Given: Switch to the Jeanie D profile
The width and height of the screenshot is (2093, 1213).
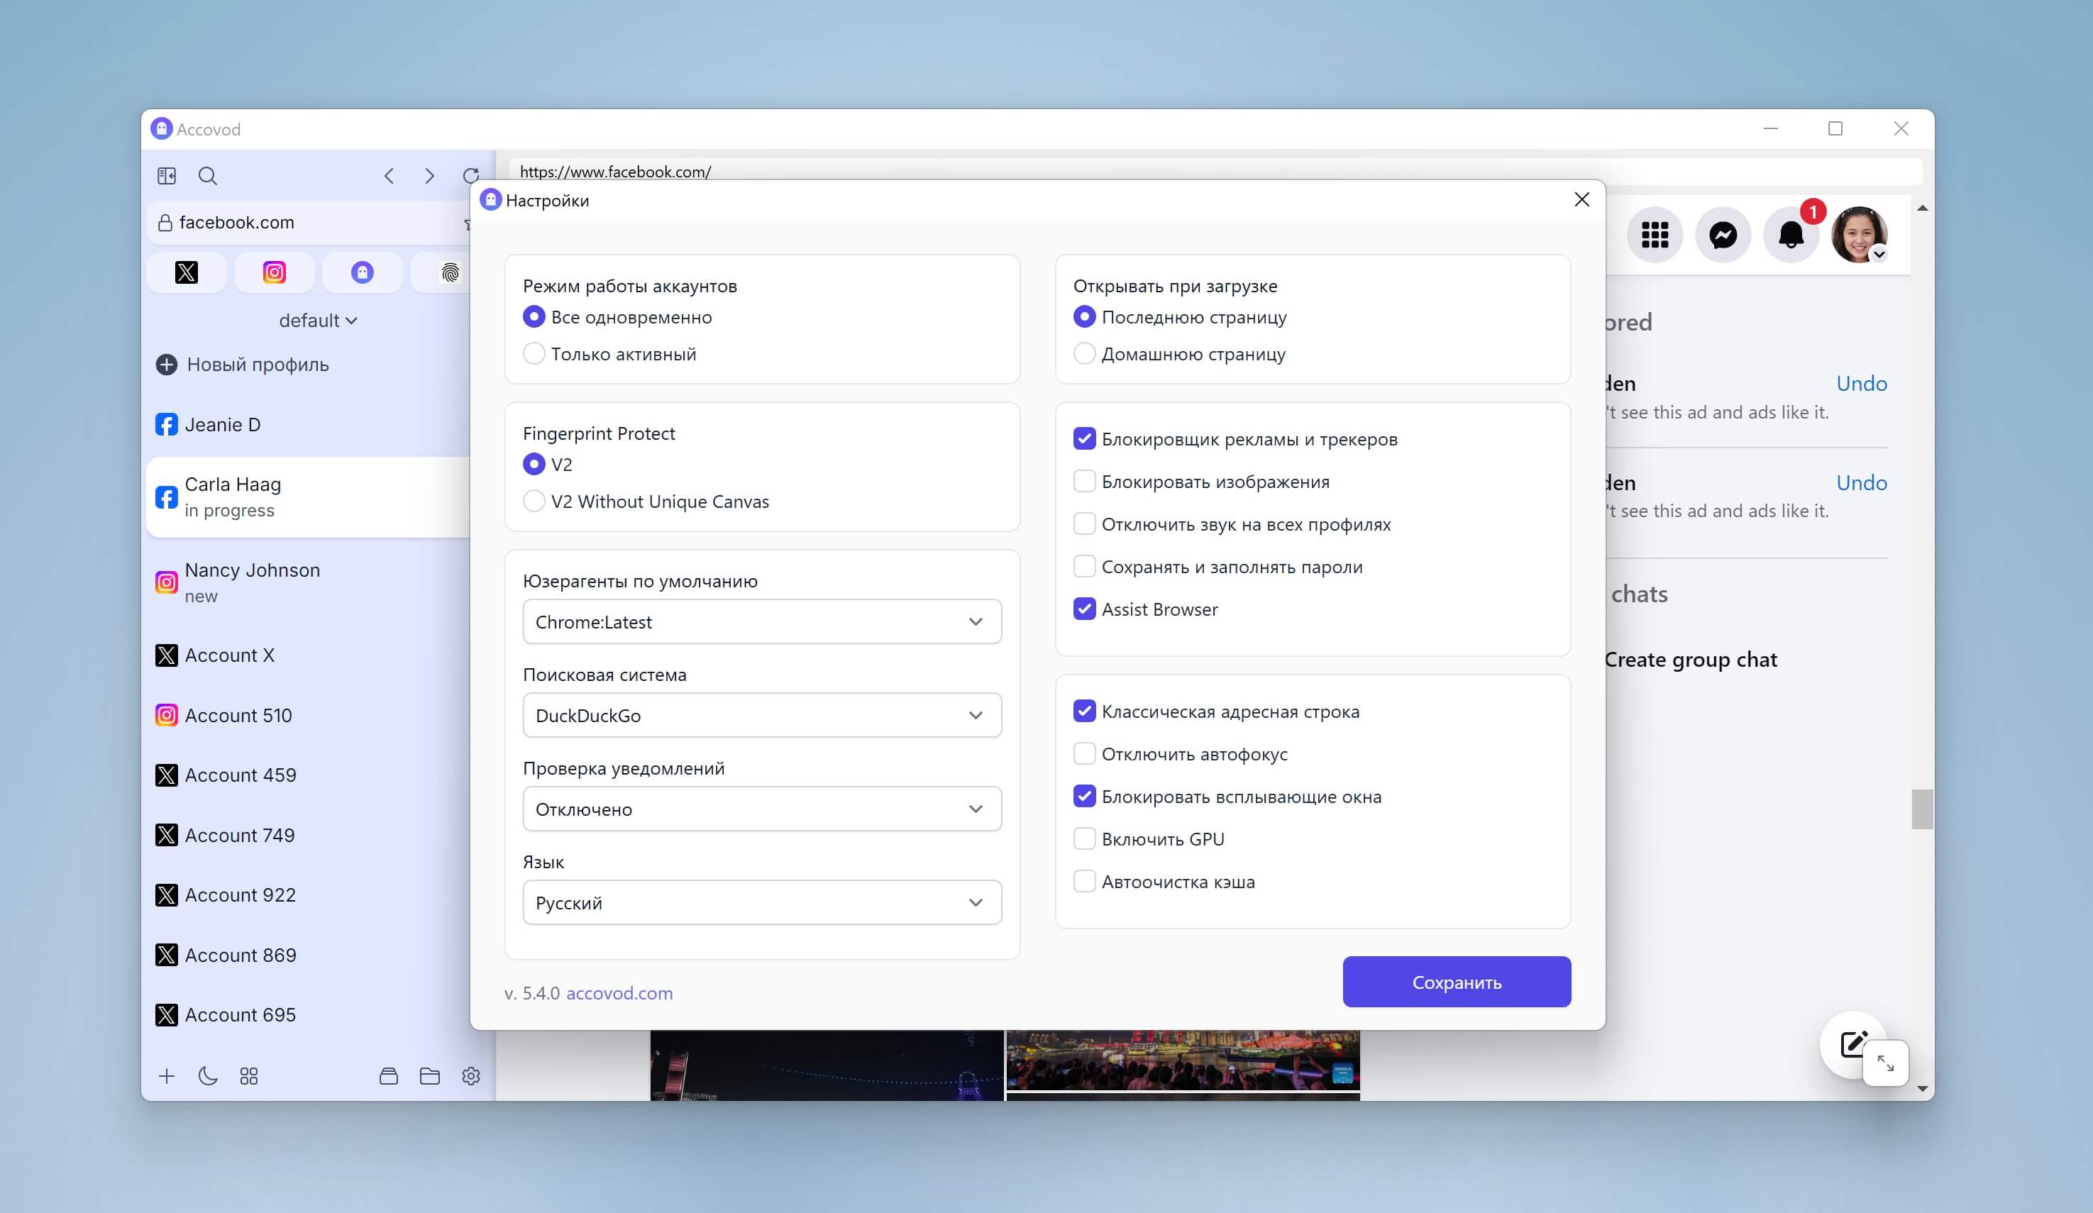Looking at the screenshot, I should click(223, 425).
